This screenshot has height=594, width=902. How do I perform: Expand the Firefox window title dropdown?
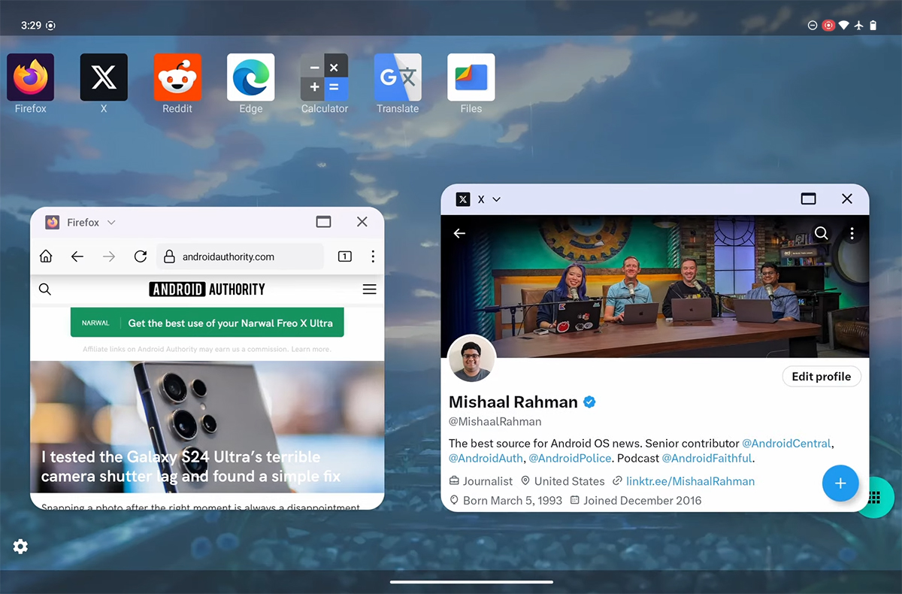pos(111,223)
